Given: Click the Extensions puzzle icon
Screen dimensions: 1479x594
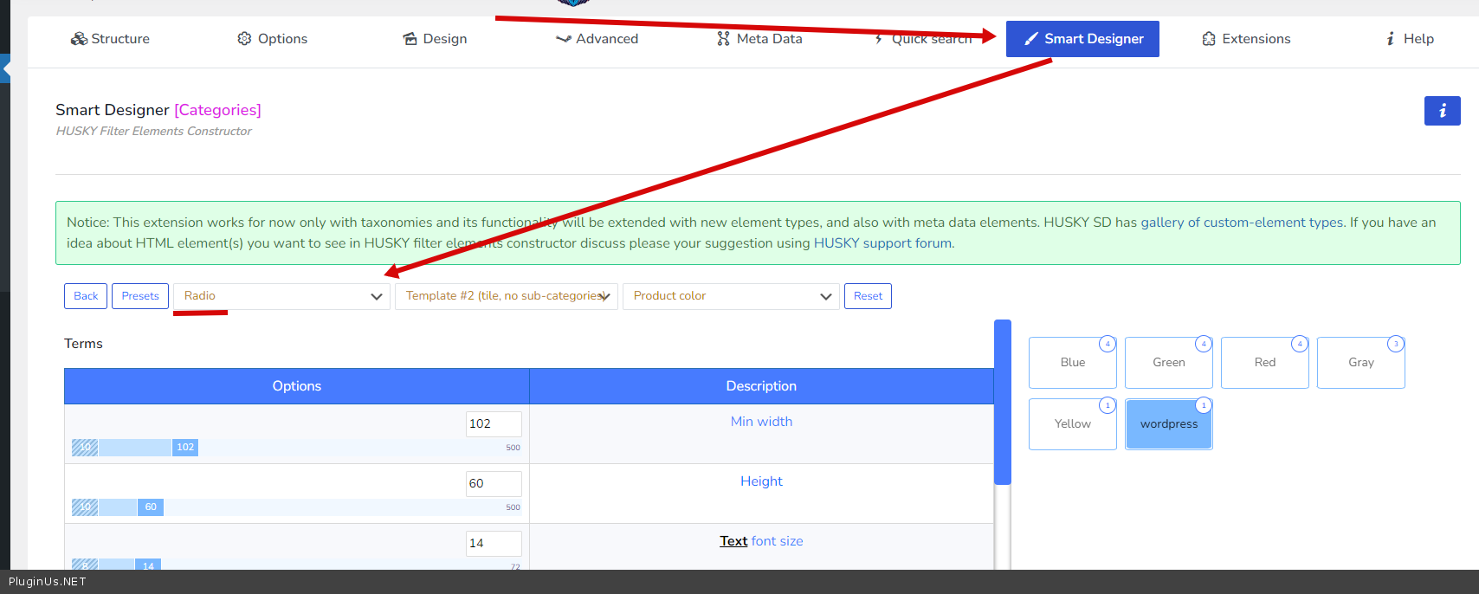Looking at the screenshot, I should [x=1209, y=39].
